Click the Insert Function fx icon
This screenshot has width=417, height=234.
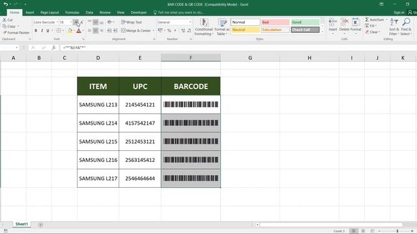pyautogui.click(x=53, y=47)
